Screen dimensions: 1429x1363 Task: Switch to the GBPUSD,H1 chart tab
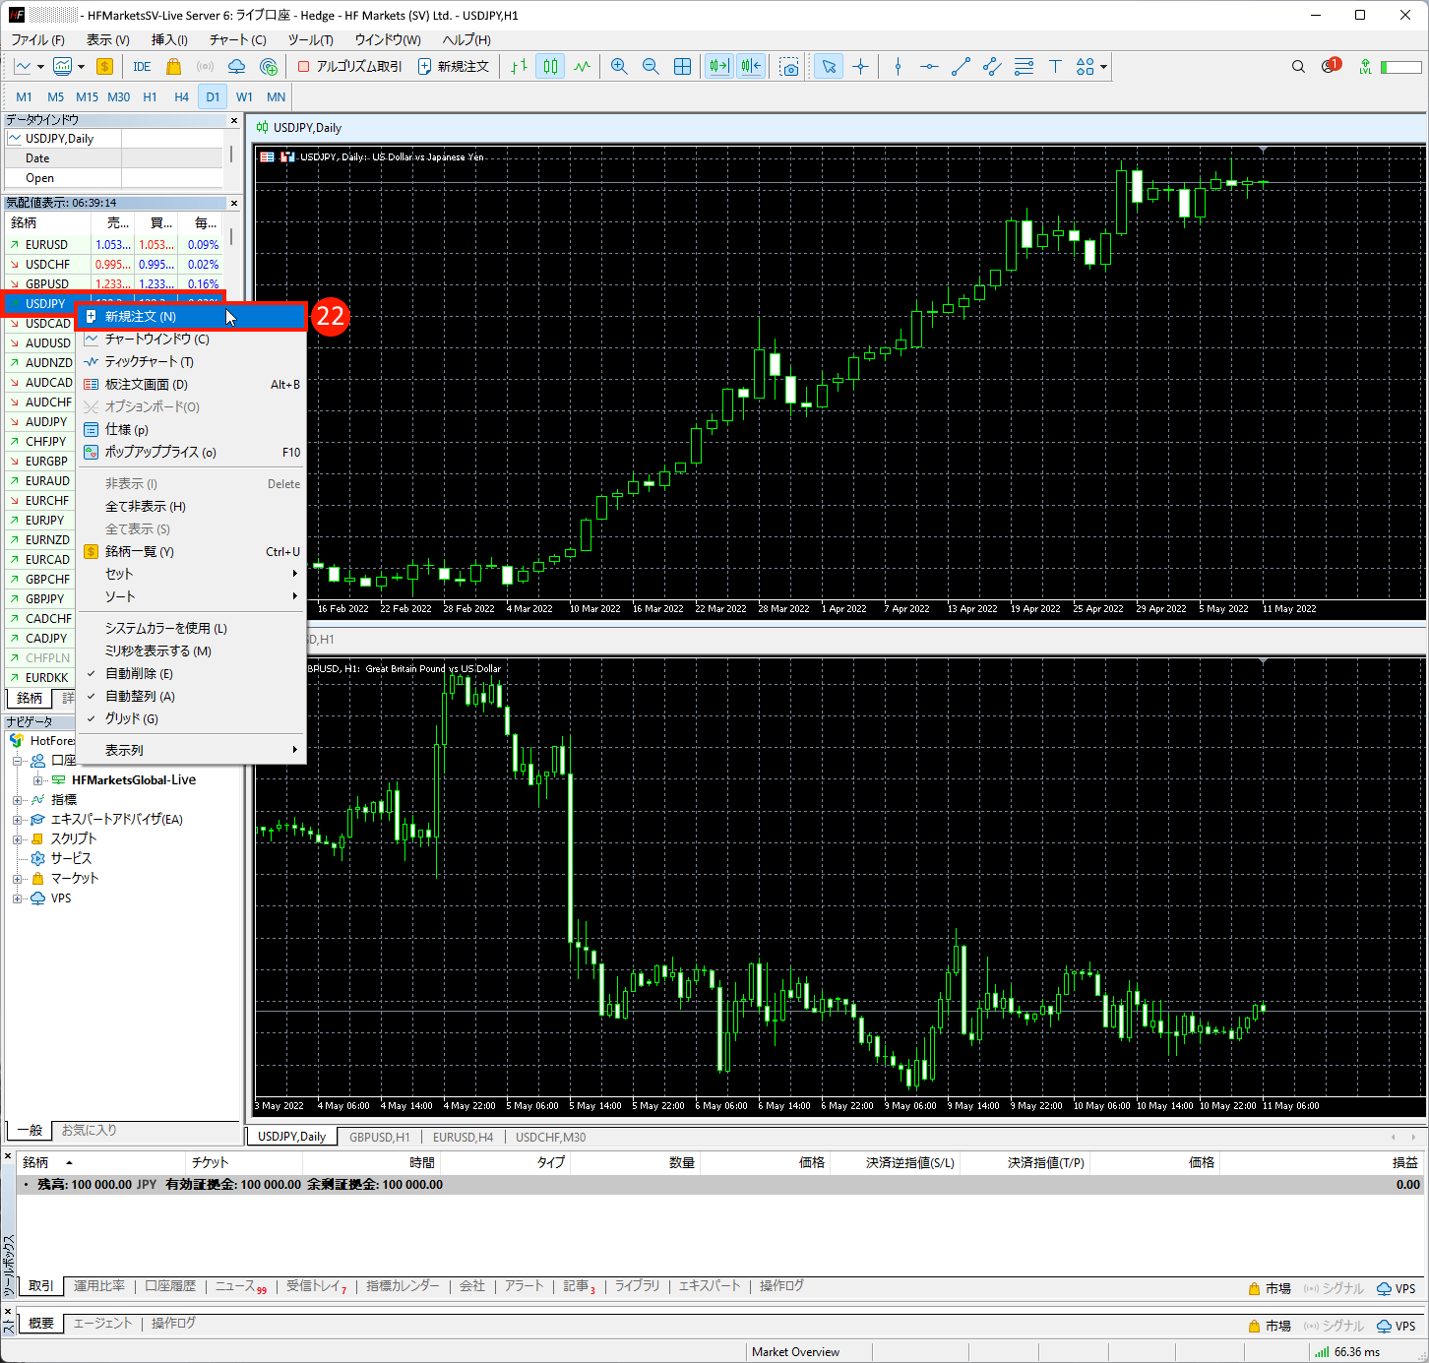pos(379,1137)
